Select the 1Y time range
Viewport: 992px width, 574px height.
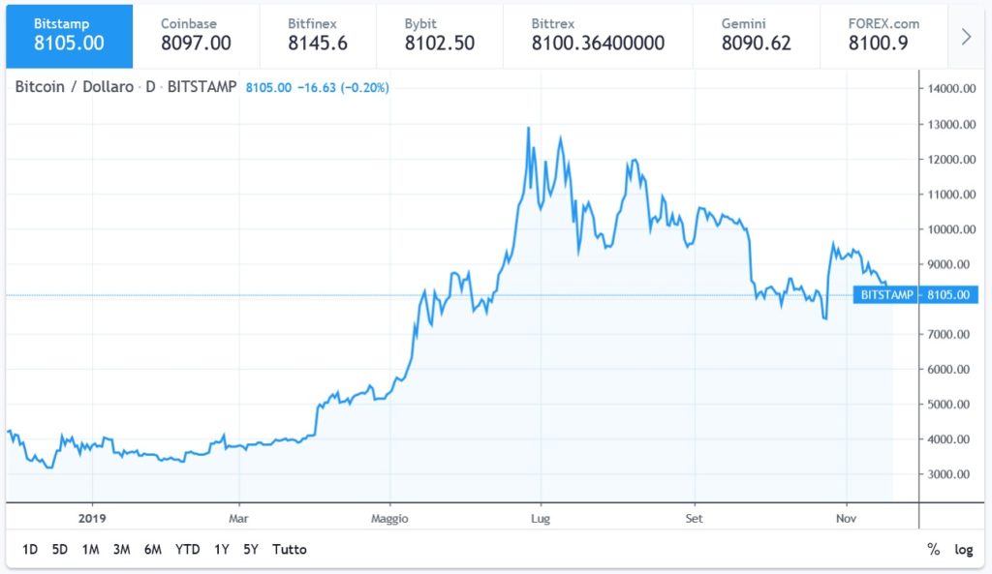click(222, 549)
